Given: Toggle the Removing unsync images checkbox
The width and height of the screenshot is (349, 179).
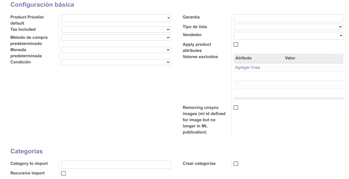Looking at the screenshot, I should 236,108.
